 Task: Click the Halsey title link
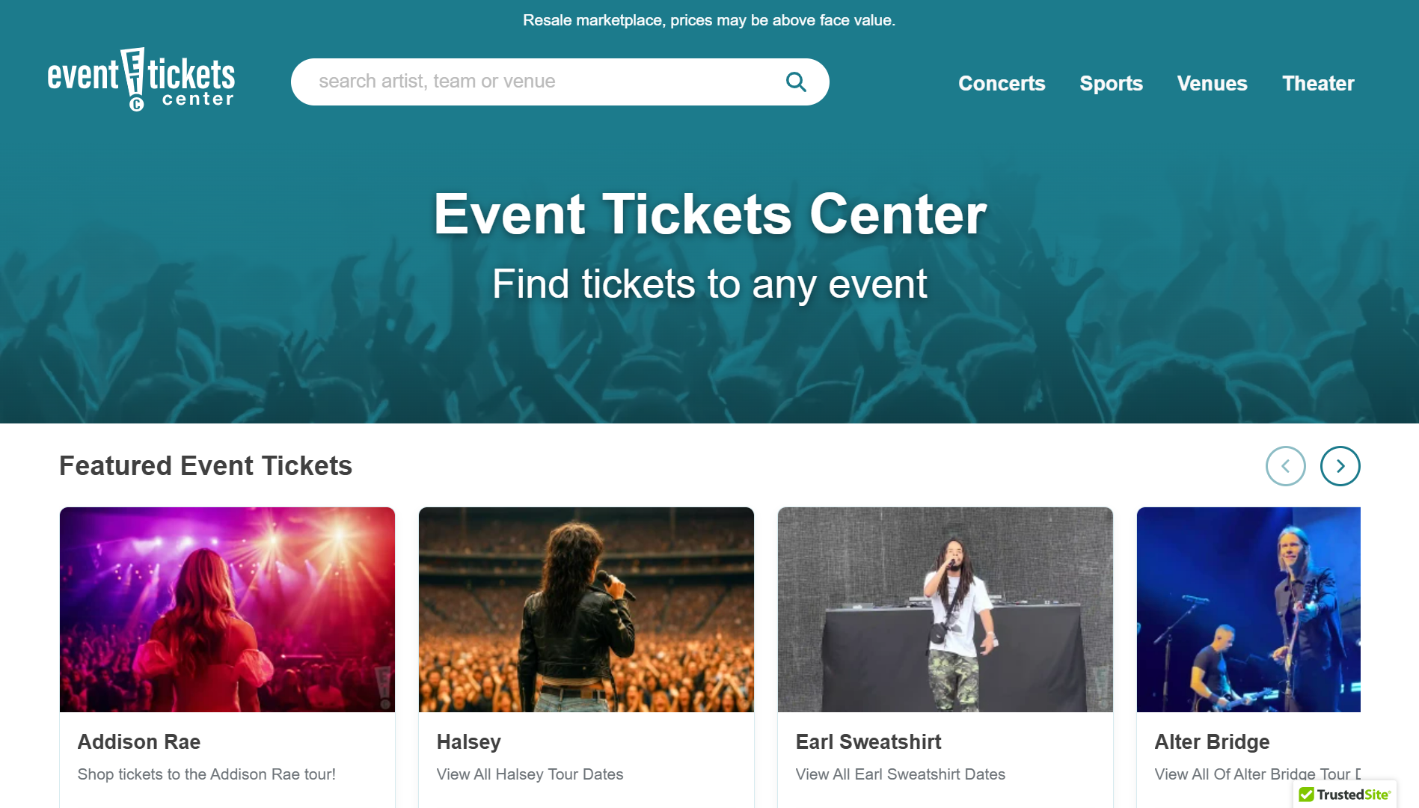(x=469, y=741)
